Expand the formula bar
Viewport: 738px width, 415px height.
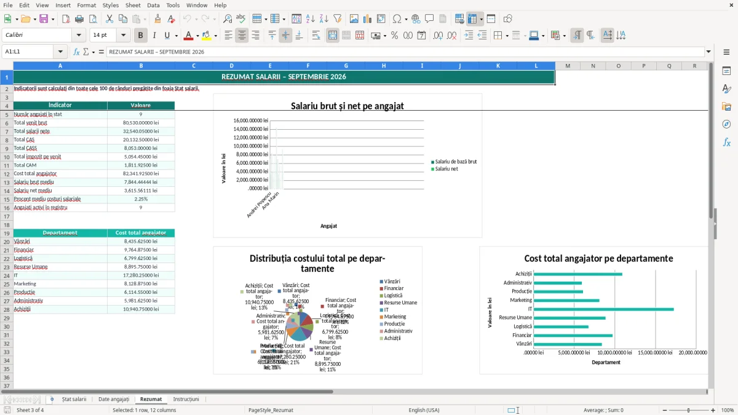point(708,52)
